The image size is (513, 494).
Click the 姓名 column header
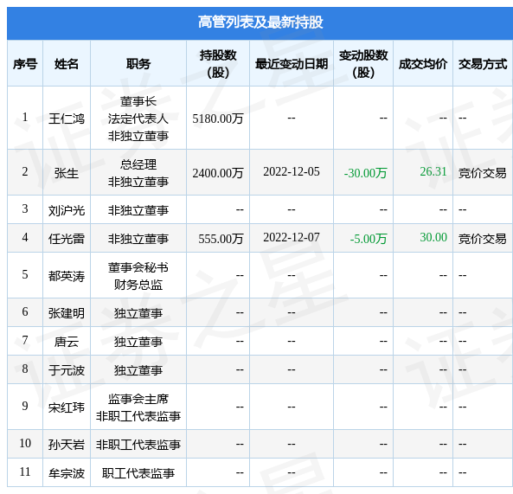click(x=67, y=64)
